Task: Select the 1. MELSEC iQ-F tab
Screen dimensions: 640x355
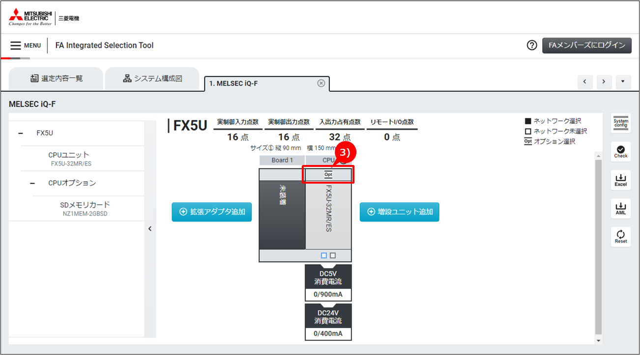Action: (267, 83)
